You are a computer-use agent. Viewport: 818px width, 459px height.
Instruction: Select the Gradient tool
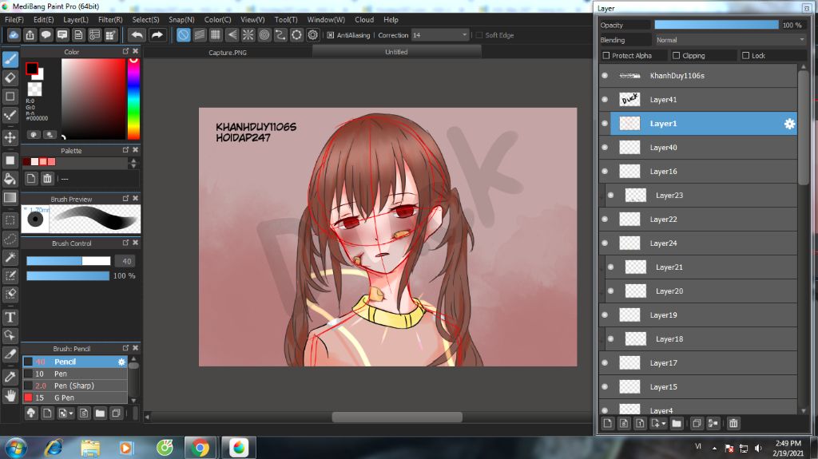pos(10,198)
